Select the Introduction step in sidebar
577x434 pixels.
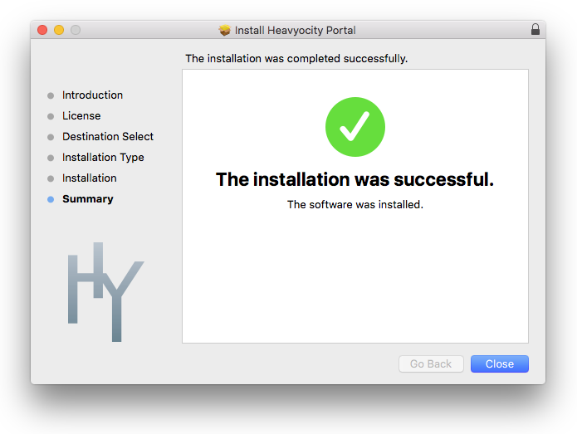click(92, 95)
